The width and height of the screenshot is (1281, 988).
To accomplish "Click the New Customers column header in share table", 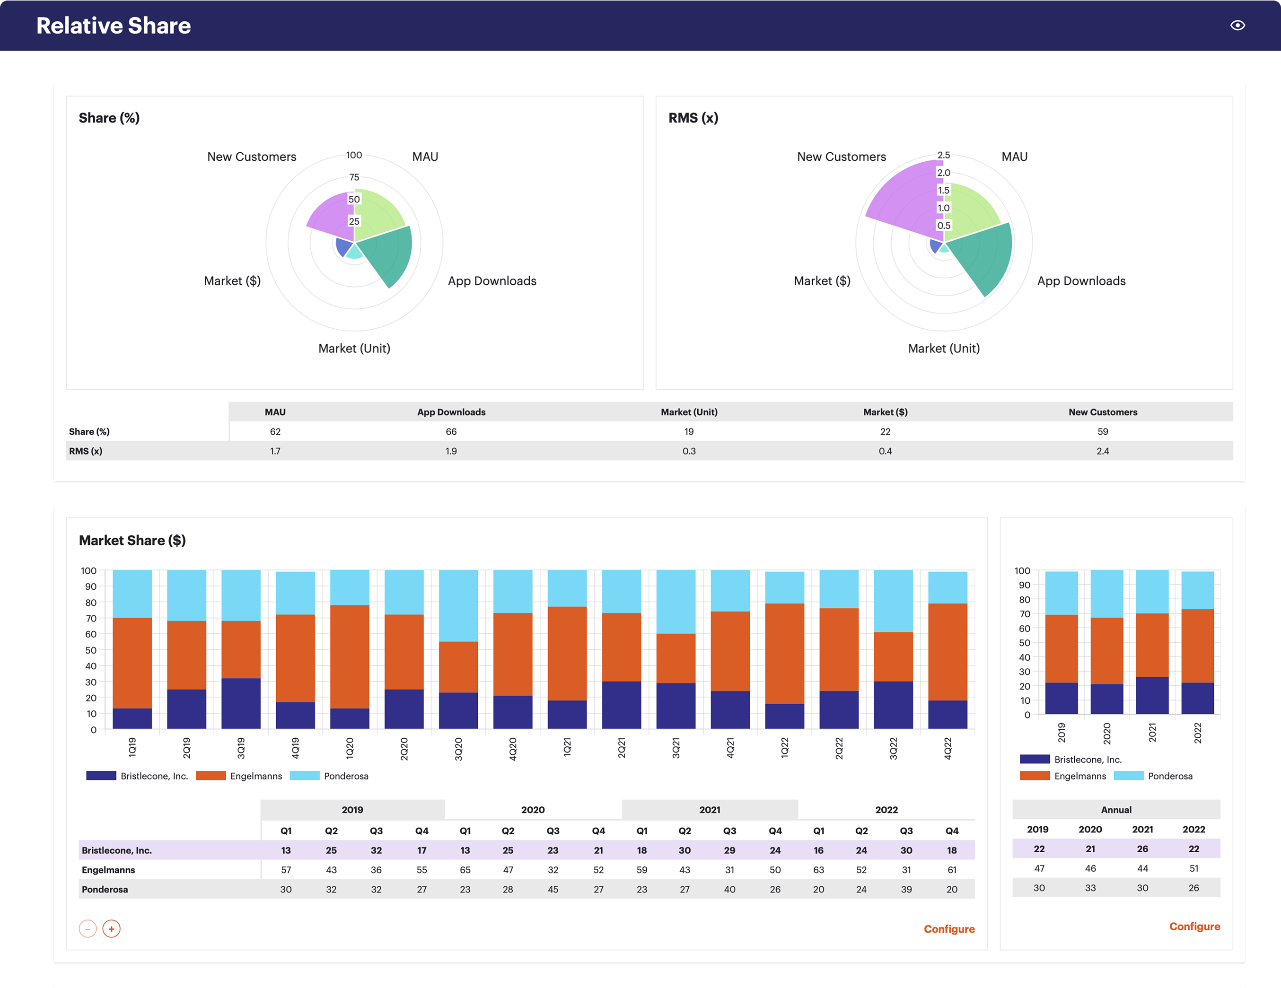I will click(1103, 412).
